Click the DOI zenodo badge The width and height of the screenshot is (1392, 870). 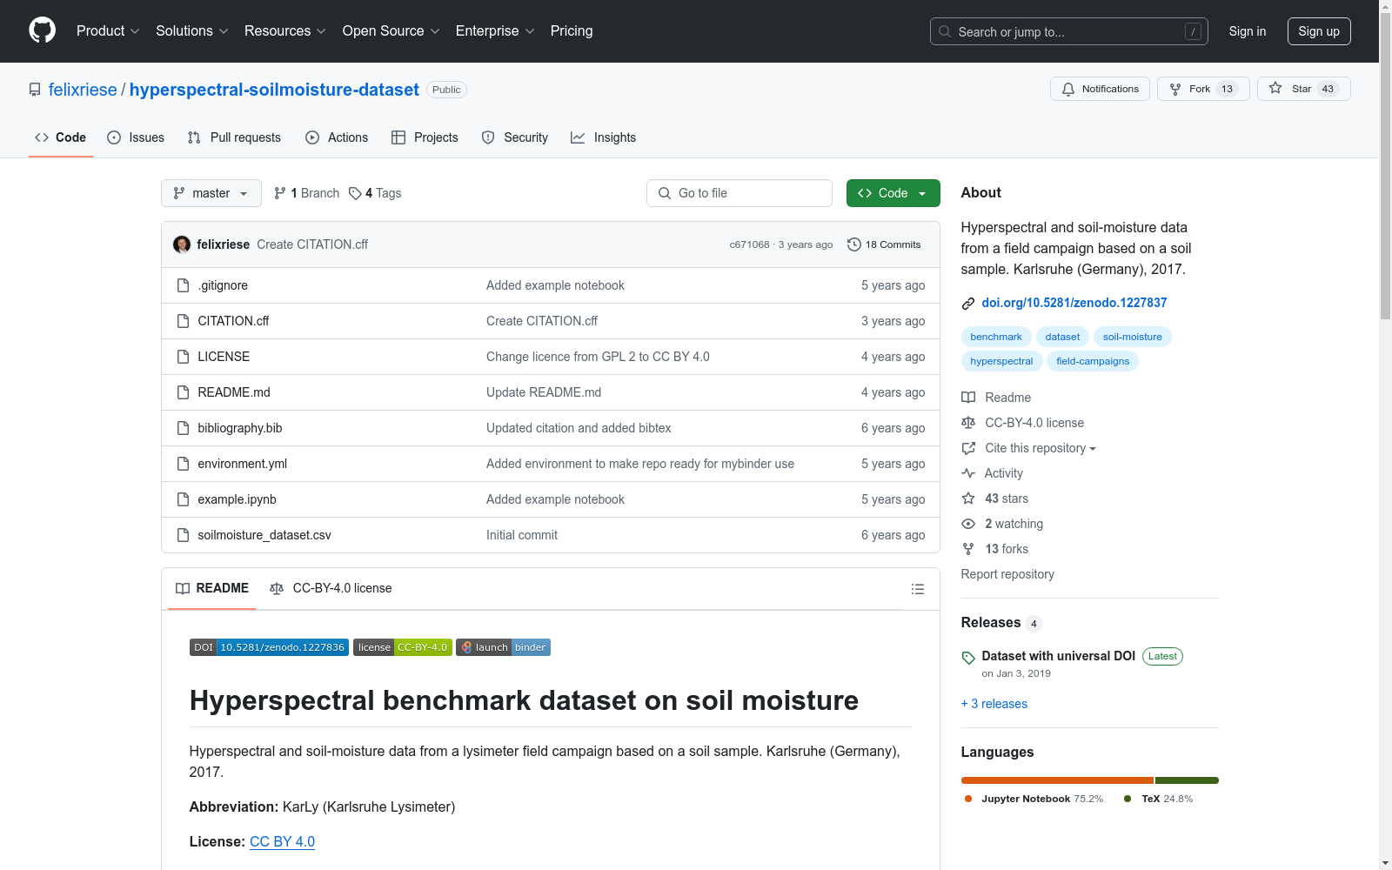coord(269,647)
